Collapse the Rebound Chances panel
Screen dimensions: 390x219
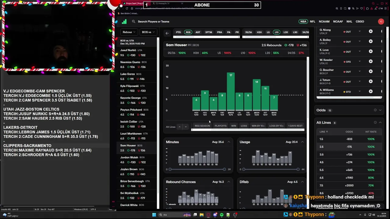click(x=229, y=182)
